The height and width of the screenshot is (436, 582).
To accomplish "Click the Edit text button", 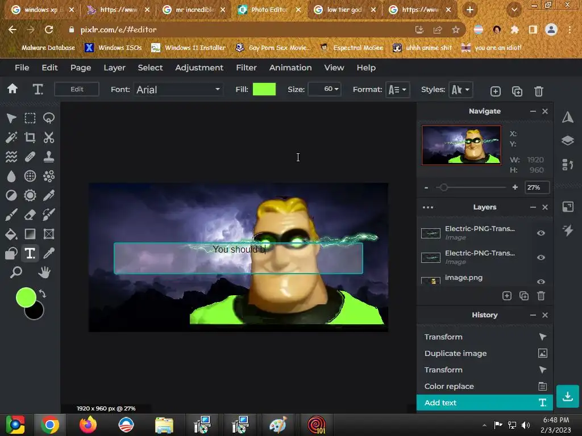I will tap(77, 89).
